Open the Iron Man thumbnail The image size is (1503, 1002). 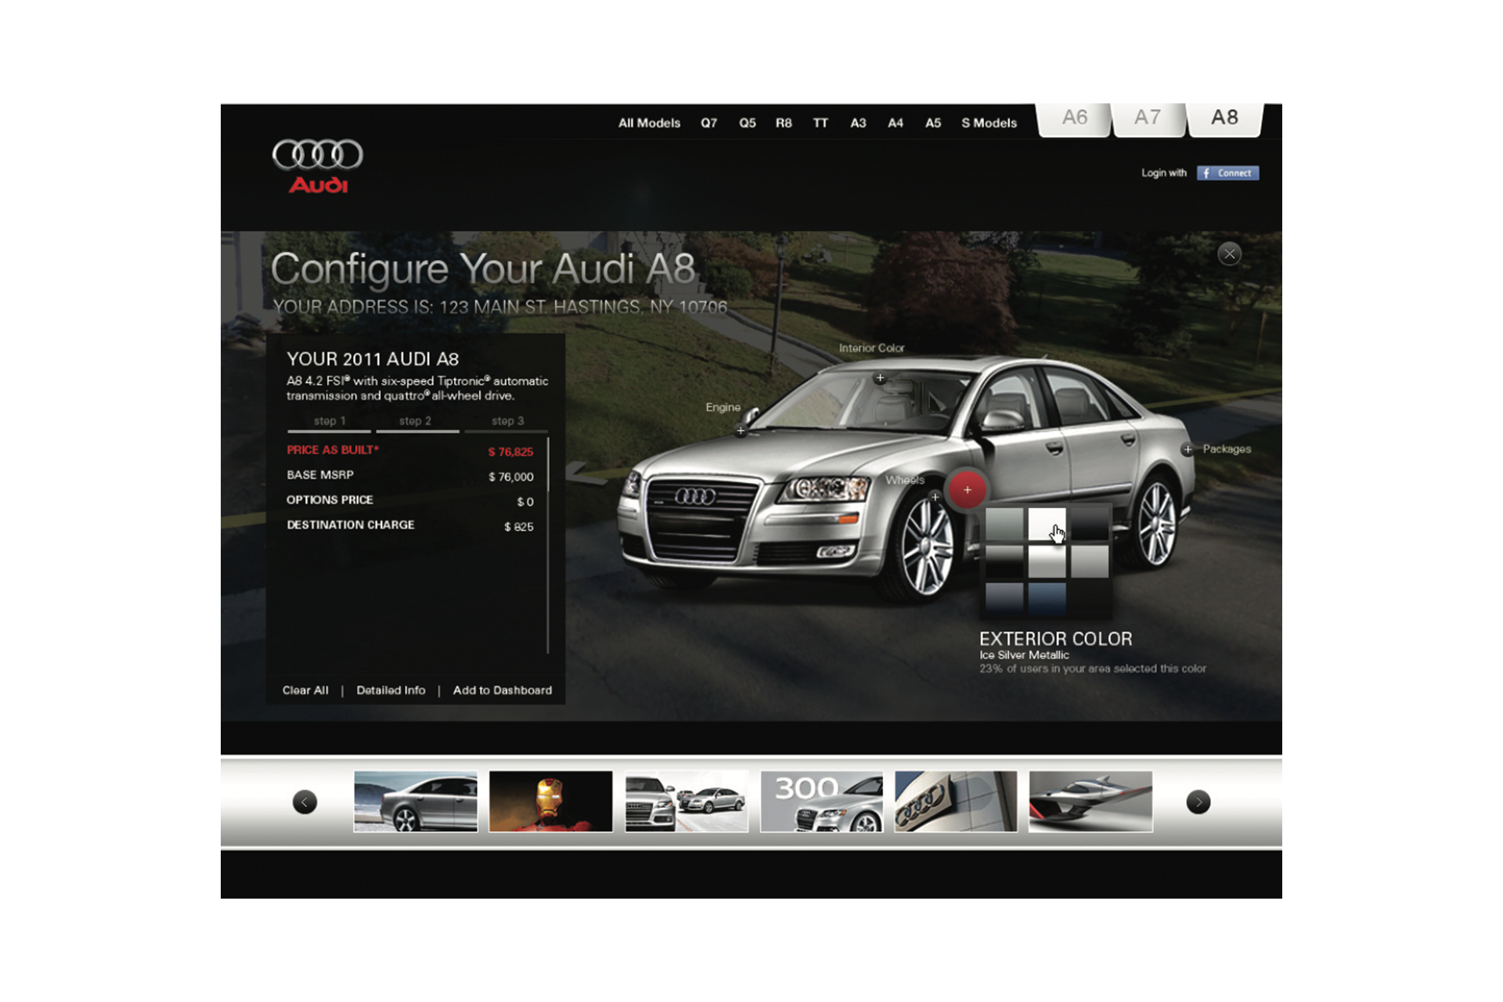pyautogui.click(x=550, y=801)
